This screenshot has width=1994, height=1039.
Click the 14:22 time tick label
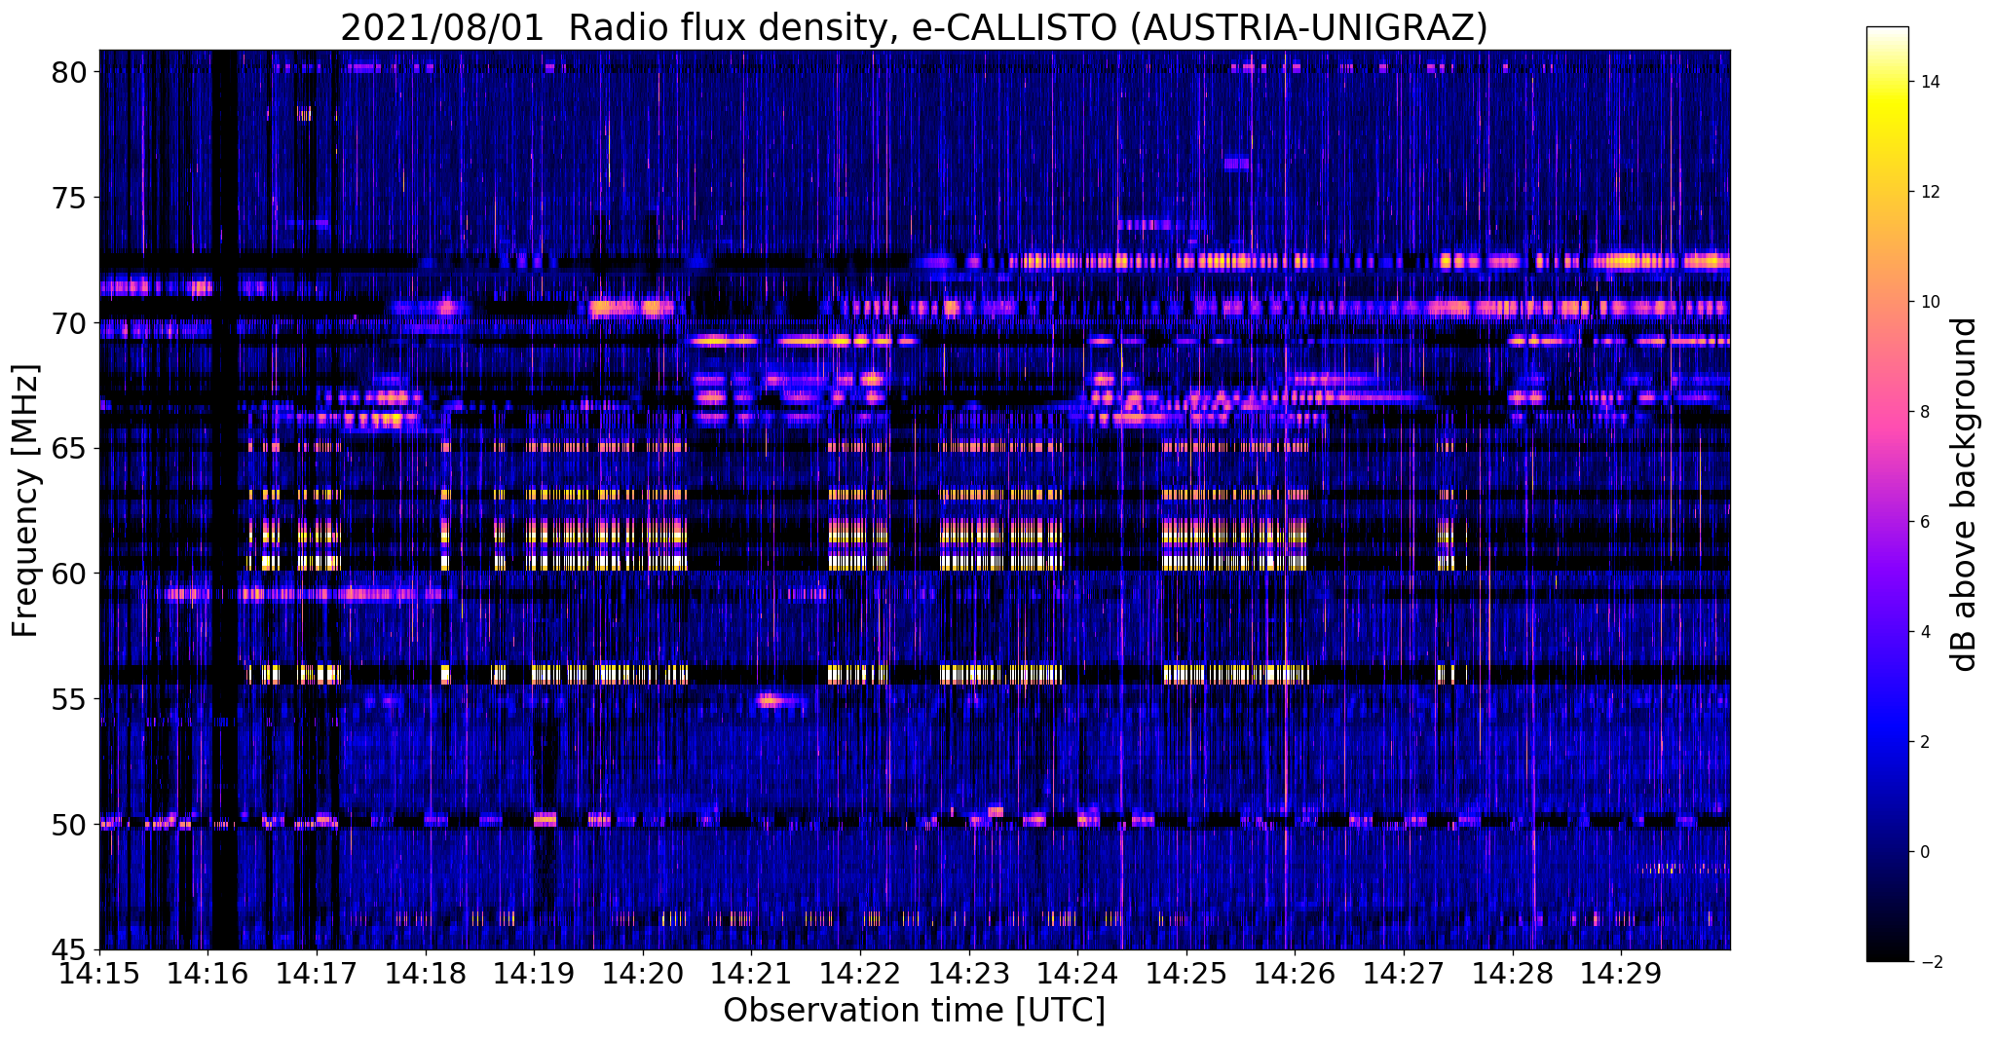(860, 972)
